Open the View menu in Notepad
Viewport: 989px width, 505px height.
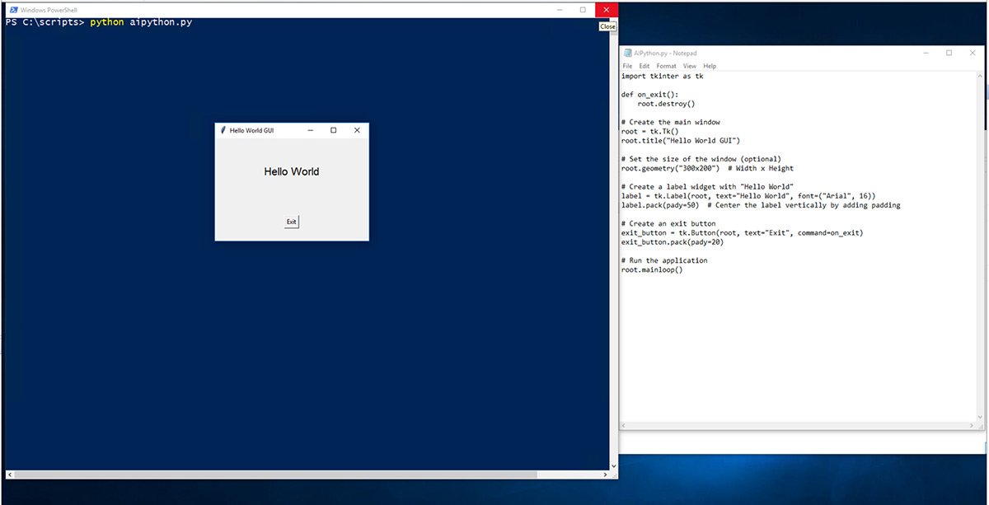coord(689,66)
